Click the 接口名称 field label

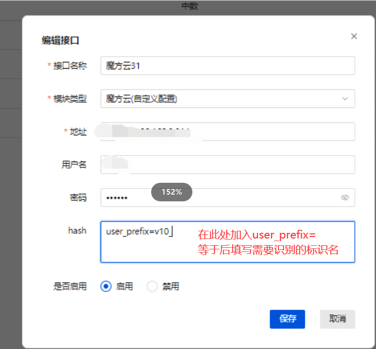coord(70,66)
